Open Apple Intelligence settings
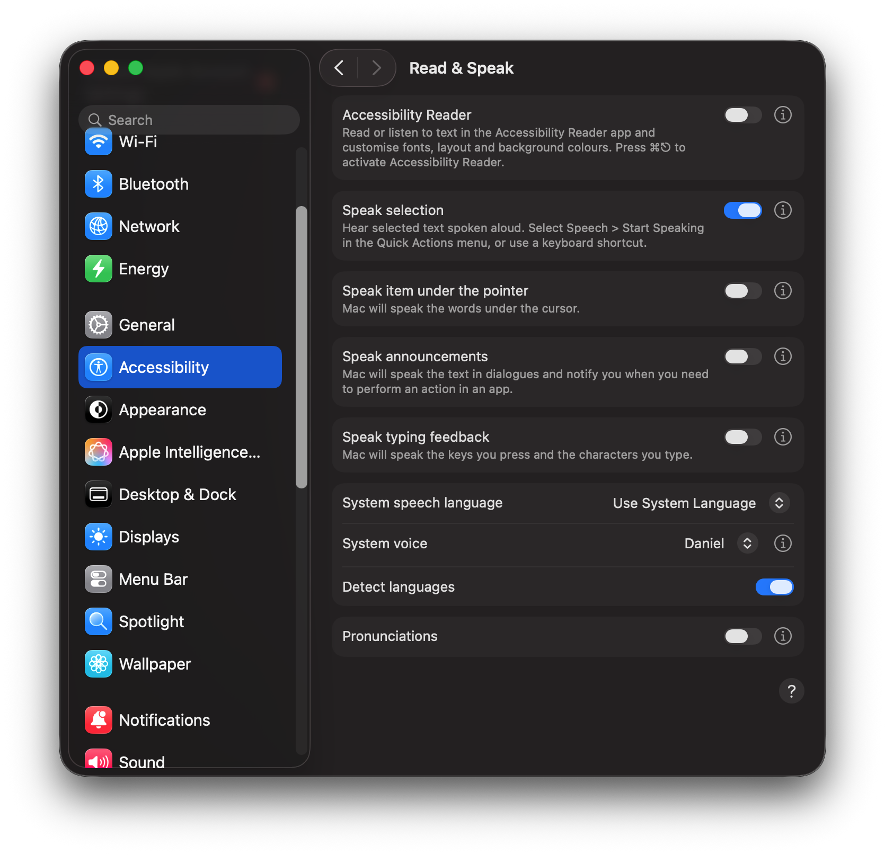885x855 pixels. [189, 452]
